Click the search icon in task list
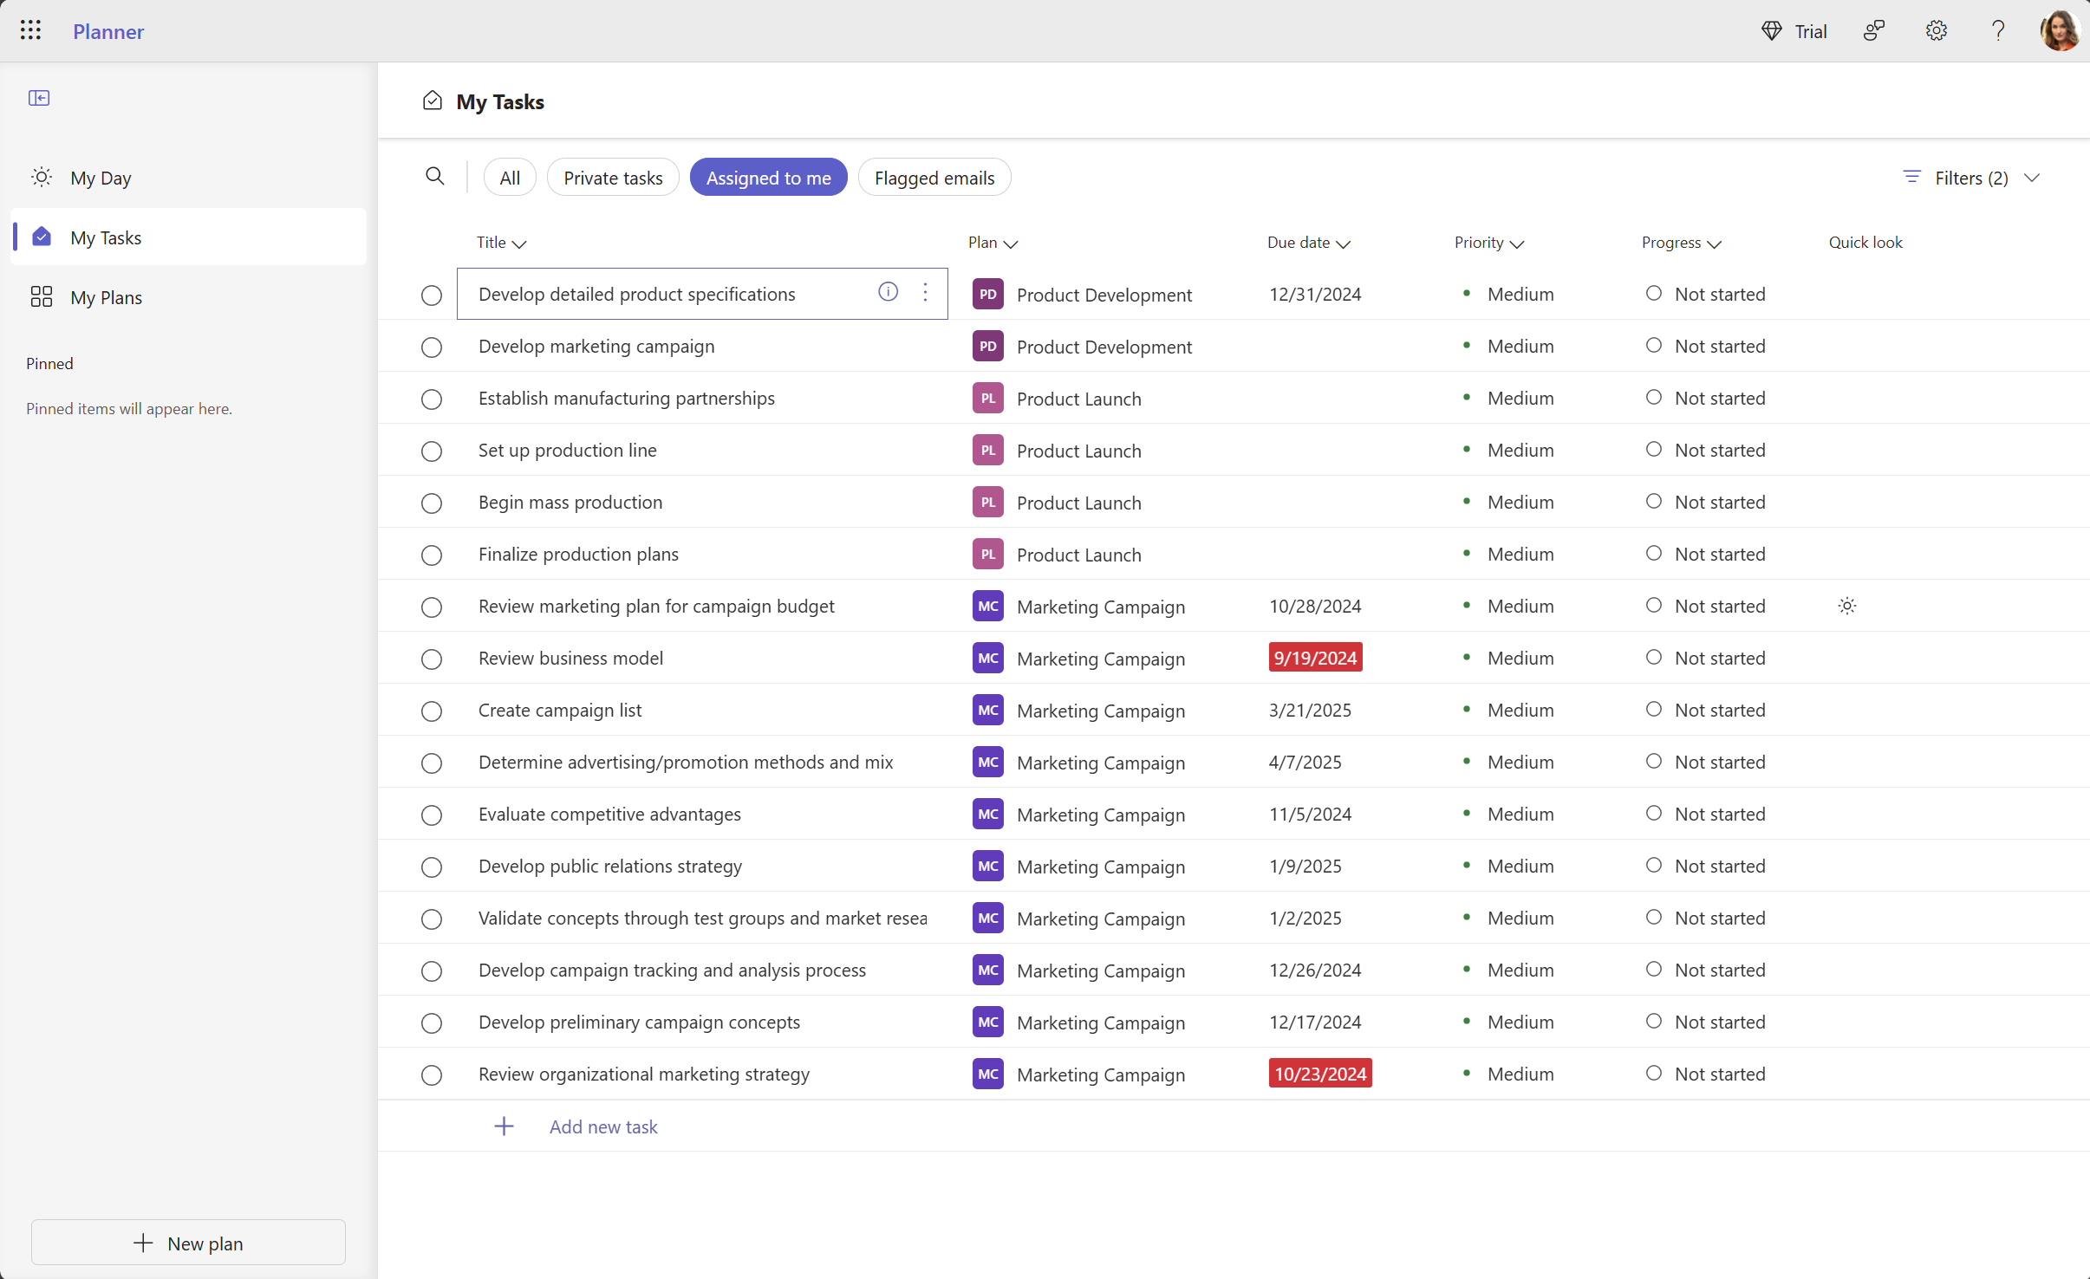 pos(433,176)
